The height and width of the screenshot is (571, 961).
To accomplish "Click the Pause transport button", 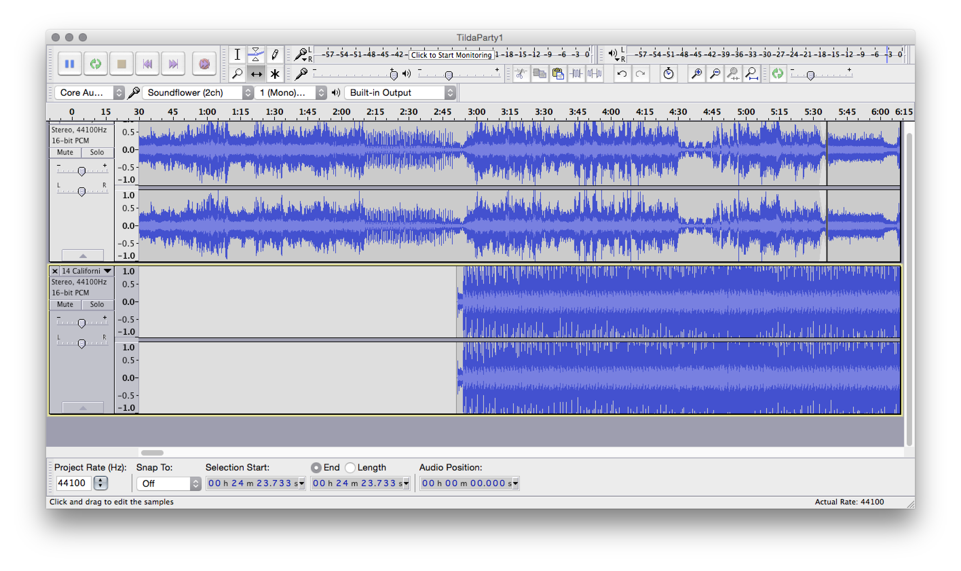I will pyautogui.click(x=70, y=63).
